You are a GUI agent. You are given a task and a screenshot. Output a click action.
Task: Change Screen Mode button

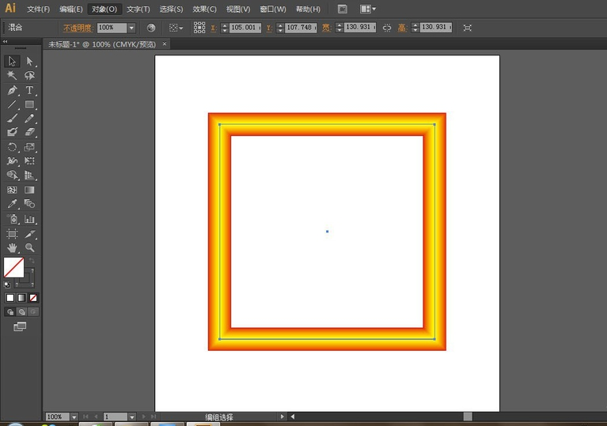click(x=20, y=326)
